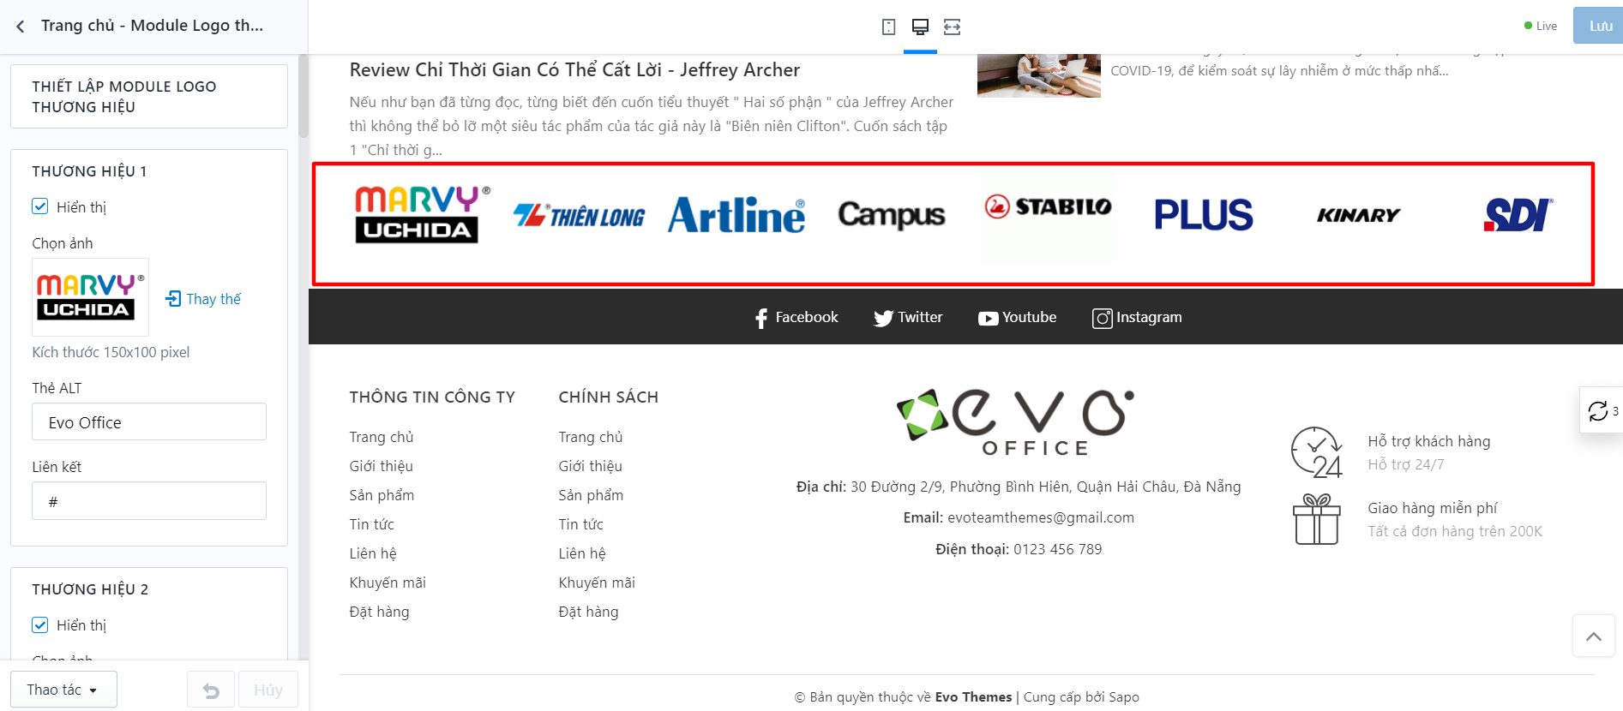
Task: Click the Kinary brand logo
Action: click(x=1359, y=215)
